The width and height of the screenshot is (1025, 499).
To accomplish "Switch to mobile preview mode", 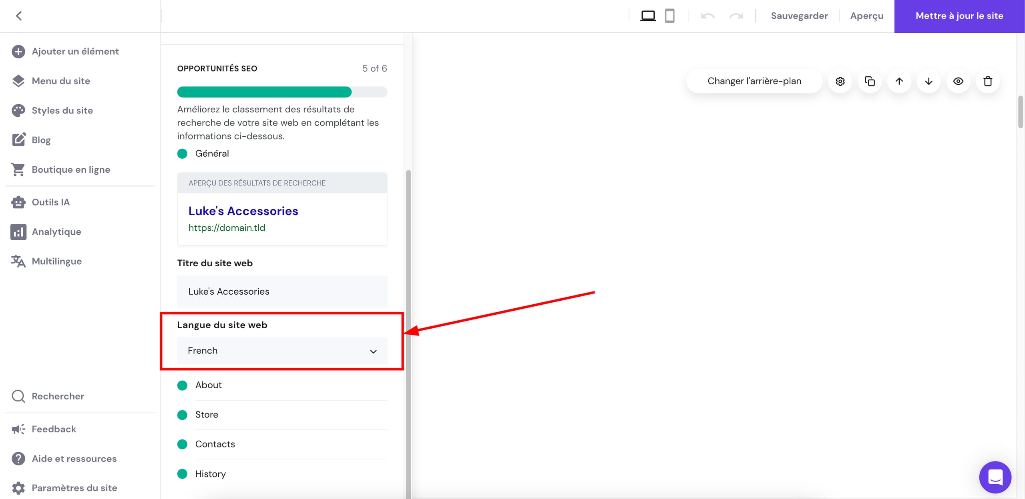I will [x=669, y=16].
